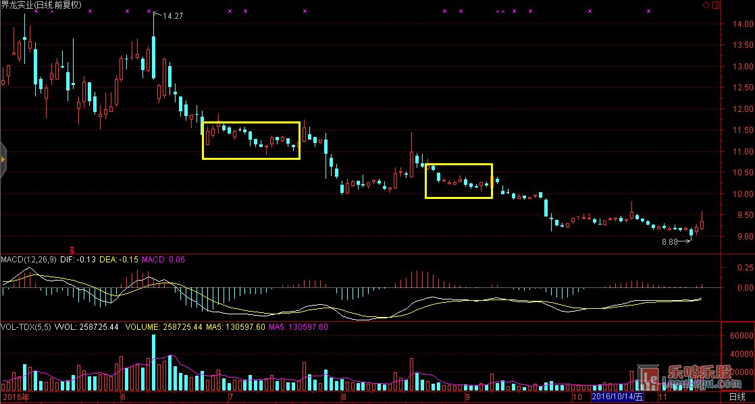
Task: Click the month 9 mark on the time axis
Action: click(467, 398)
